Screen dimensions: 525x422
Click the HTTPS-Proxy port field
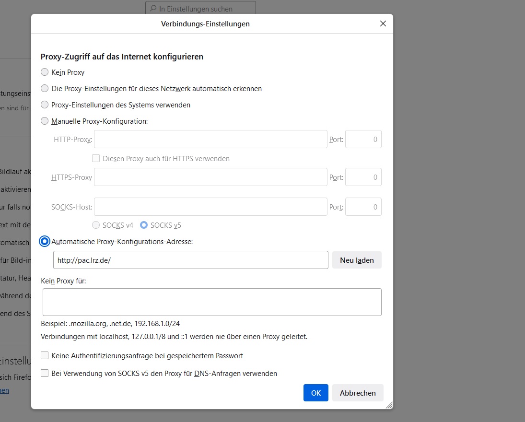click(x=363, y=177)
